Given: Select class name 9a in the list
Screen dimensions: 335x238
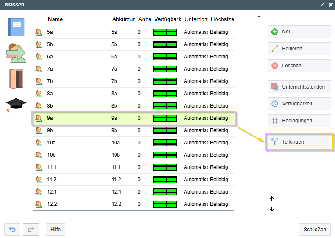Looking at the screenshot, I should coord(50,118).
